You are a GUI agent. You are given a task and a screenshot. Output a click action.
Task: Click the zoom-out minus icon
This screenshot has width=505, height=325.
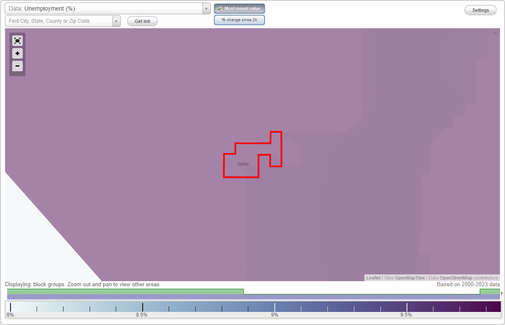click(x=17, y=66)
